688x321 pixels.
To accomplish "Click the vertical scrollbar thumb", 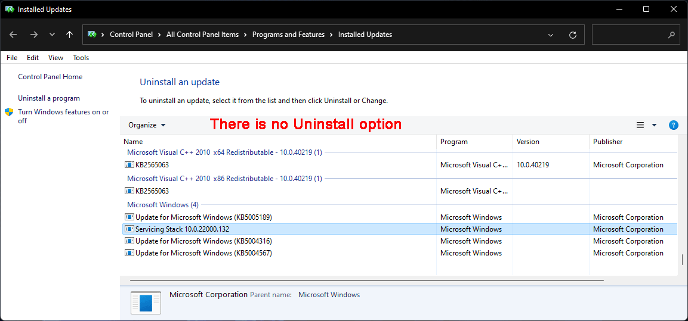I will coord(682,260).
